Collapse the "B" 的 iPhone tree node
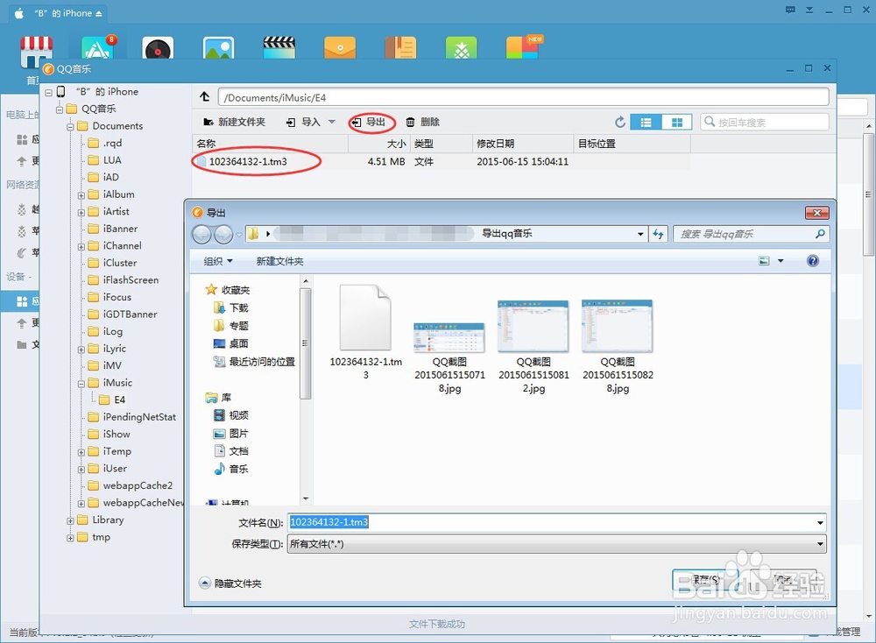 pyautogui.click(x=48, y=92)
